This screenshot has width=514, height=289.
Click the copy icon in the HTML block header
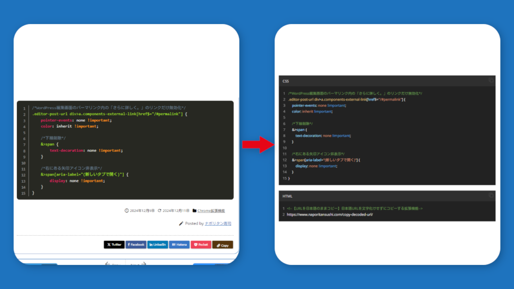[x=491, y=196]
